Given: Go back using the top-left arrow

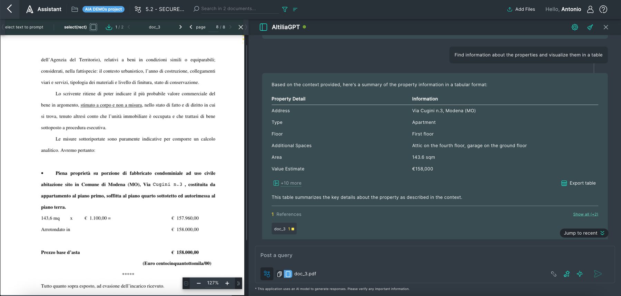Looking at the screenshot, I should [x=10, y=9].
